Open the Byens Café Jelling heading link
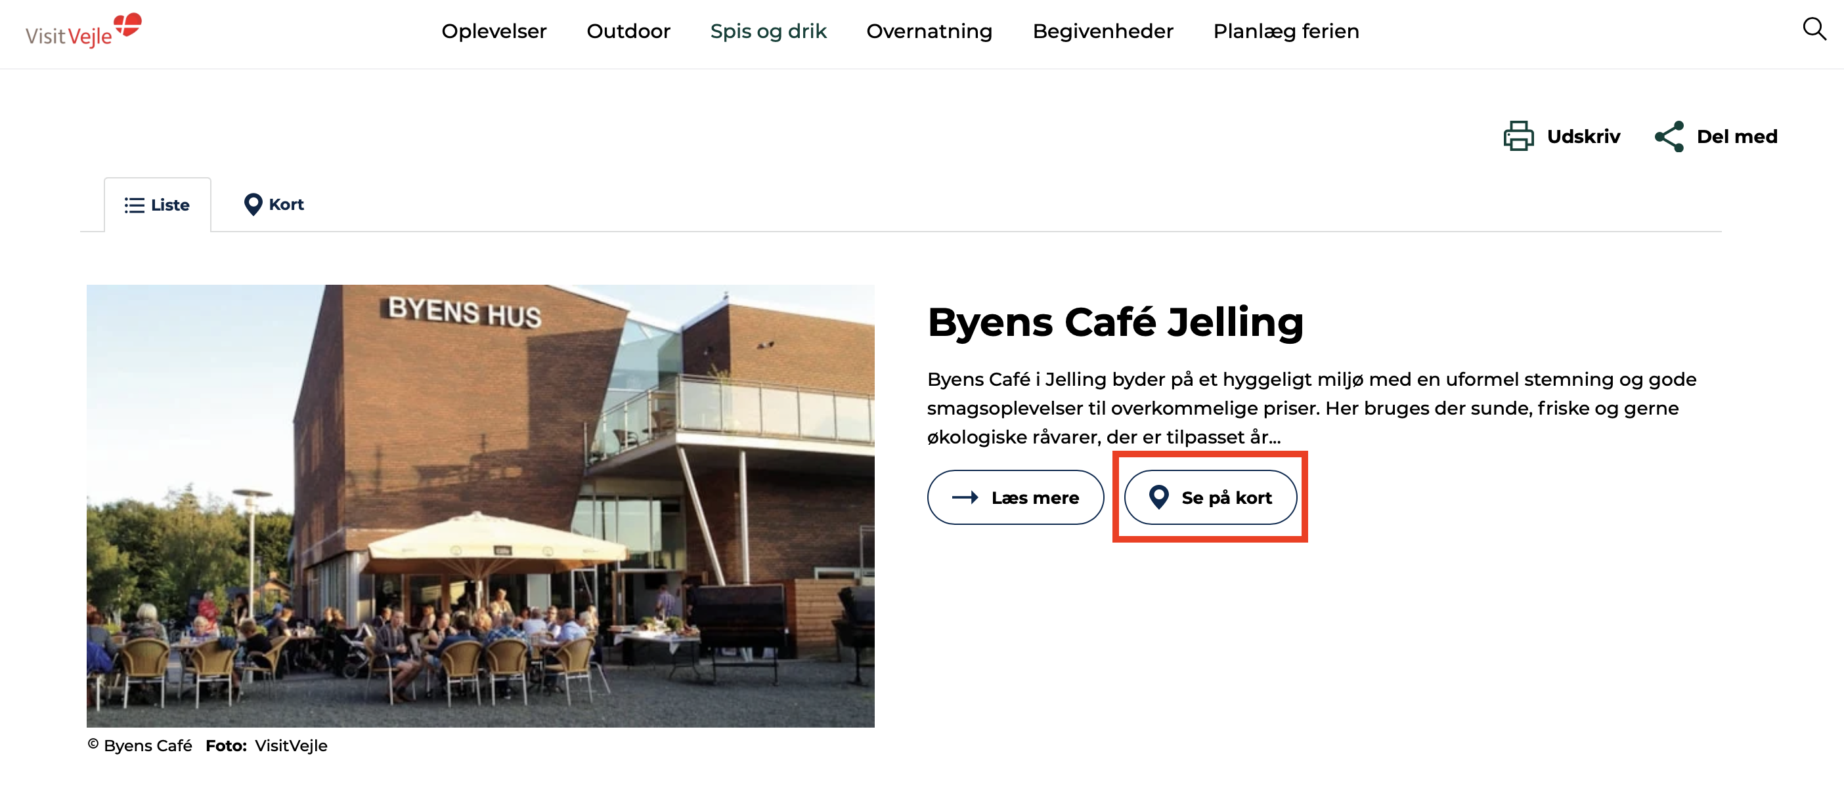The height and width of the screenshot is (786, 1844). [1115, 322]
